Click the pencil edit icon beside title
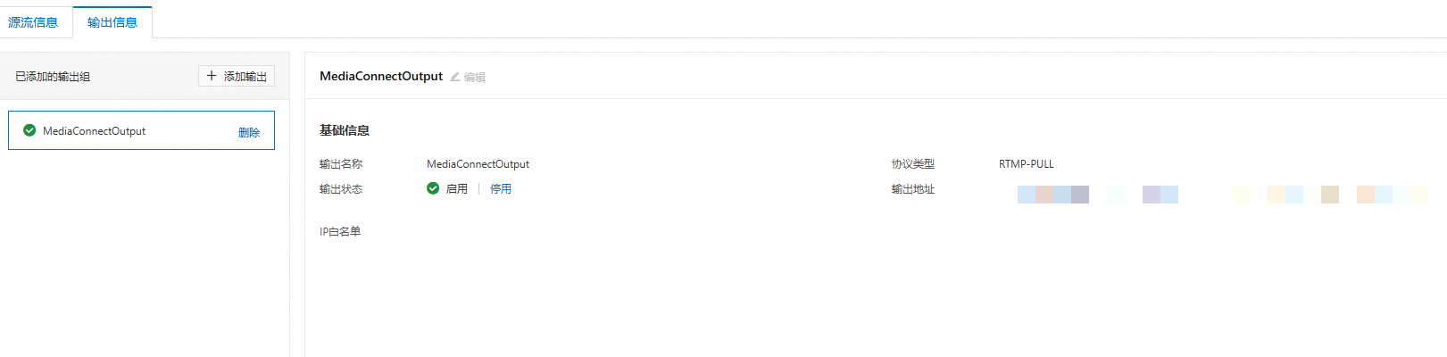This screenshot has width=1447, height=357. pyautogui.click(x=454, y=77)
